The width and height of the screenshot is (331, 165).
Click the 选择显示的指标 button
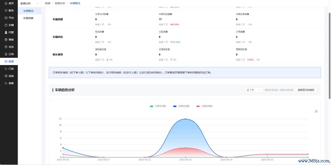tap(306, 90)
